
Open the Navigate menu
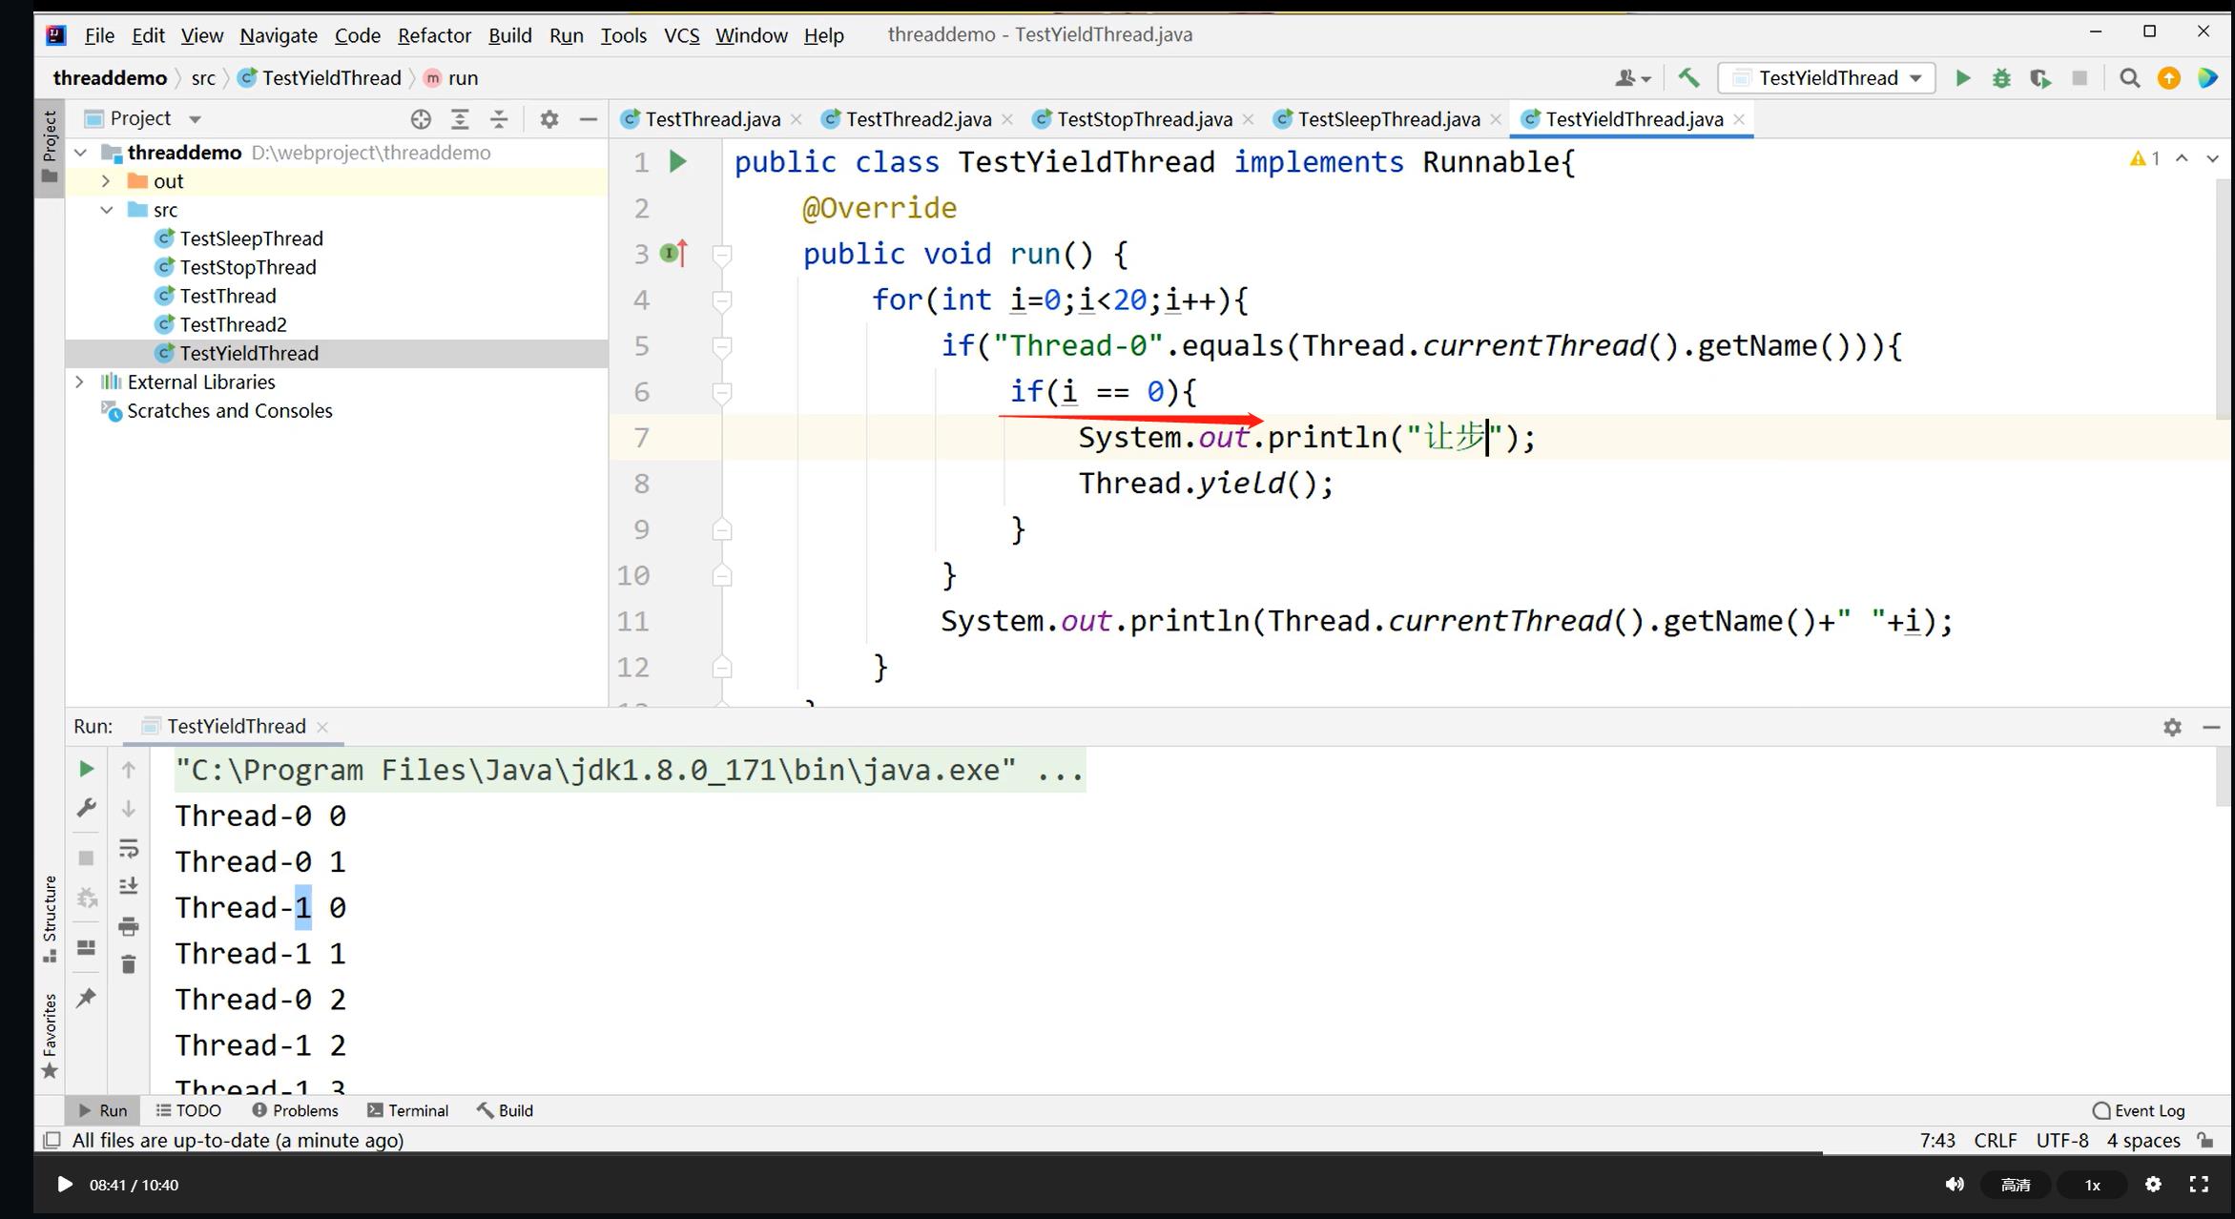click(279, 35)
